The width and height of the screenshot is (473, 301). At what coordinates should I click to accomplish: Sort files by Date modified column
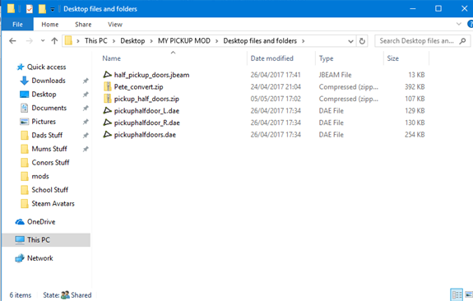click(x=271, y=58)
